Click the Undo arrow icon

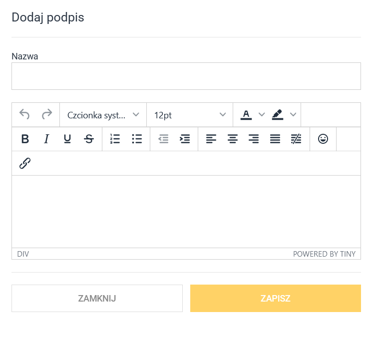[24, 115]
